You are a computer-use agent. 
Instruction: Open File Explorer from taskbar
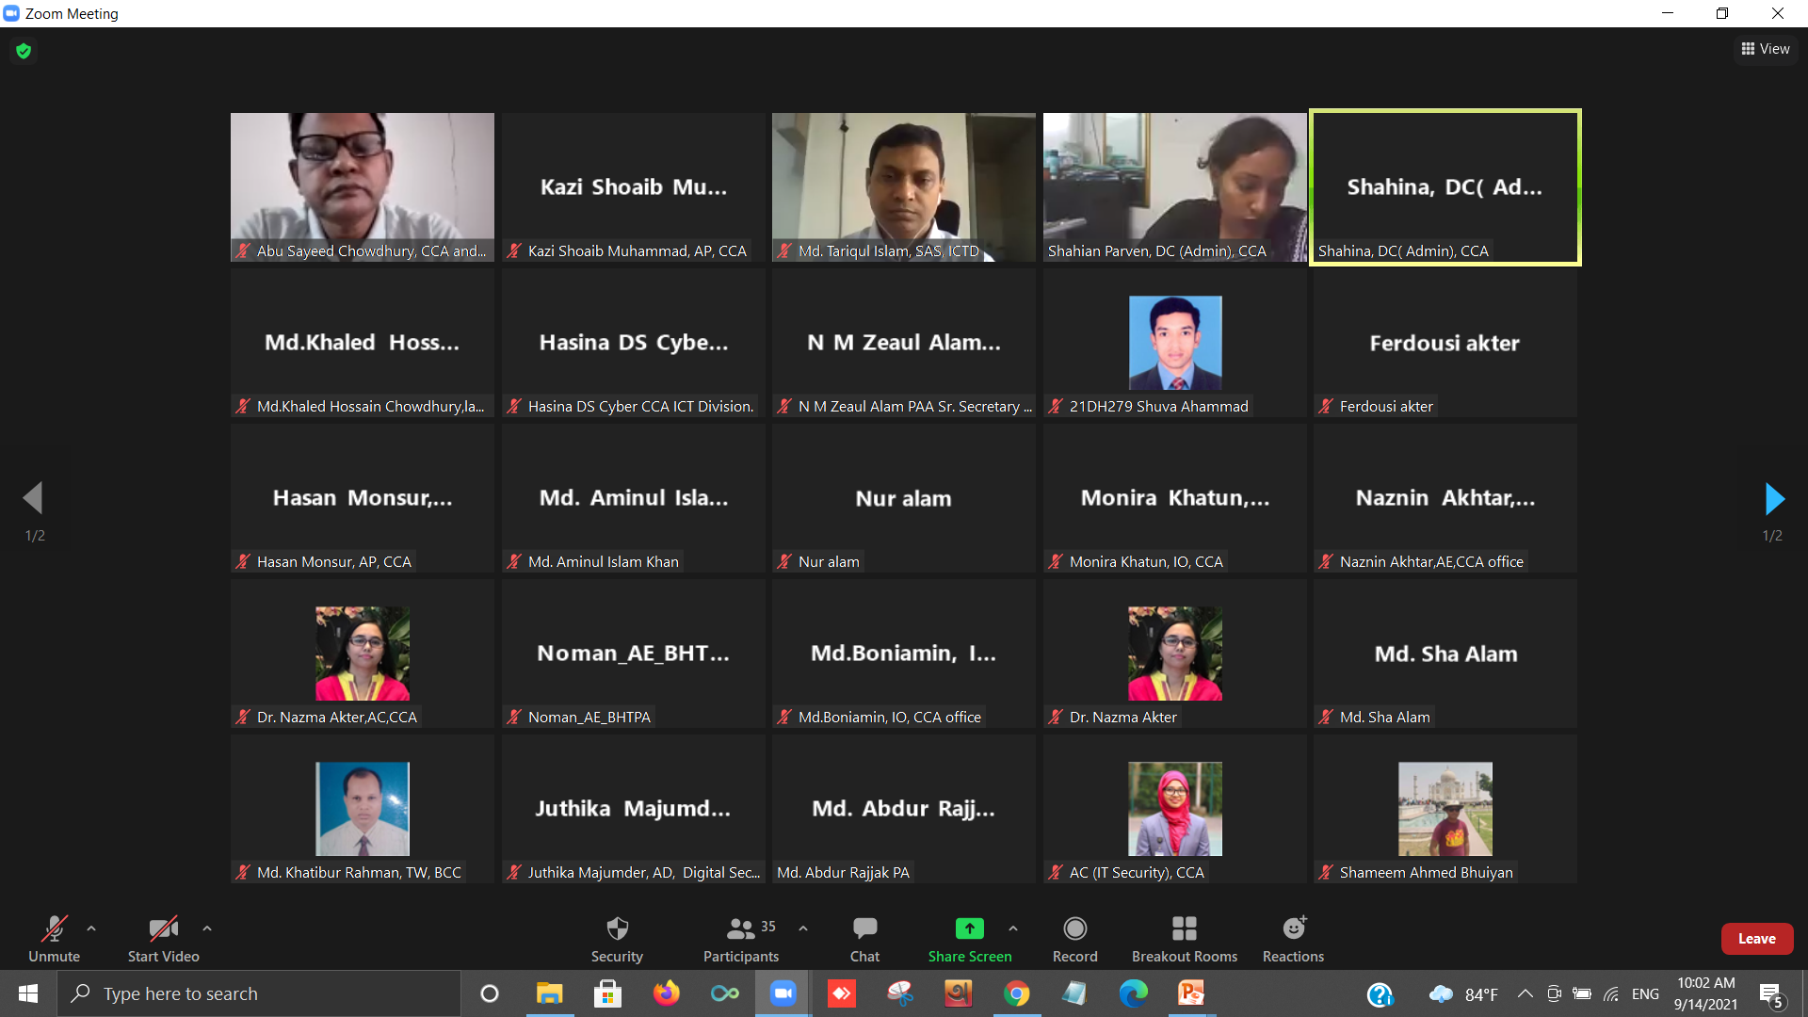tap(549, 993)
